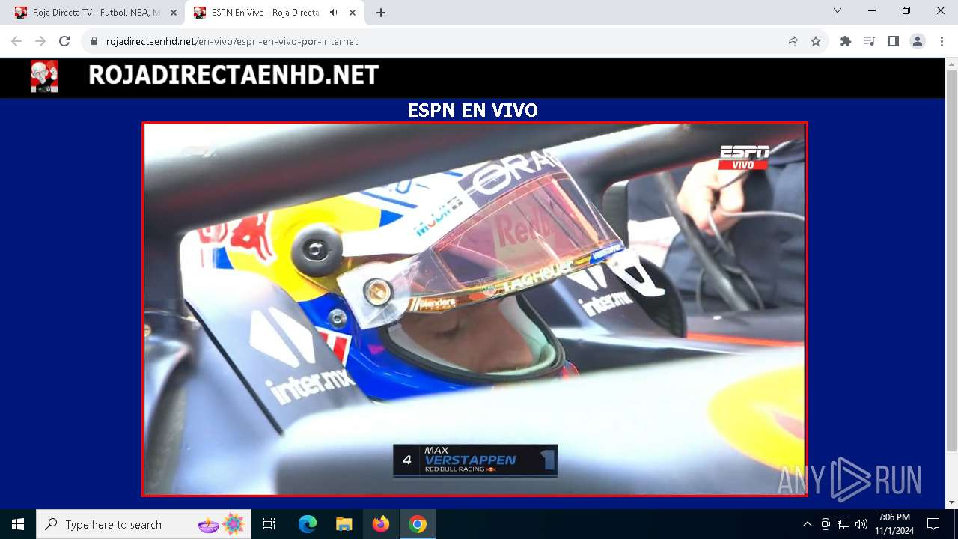Go forward to the next page

40,42
